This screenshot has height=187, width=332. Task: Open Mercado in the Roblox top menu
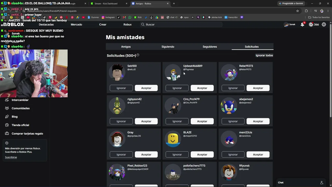point(76,24)
